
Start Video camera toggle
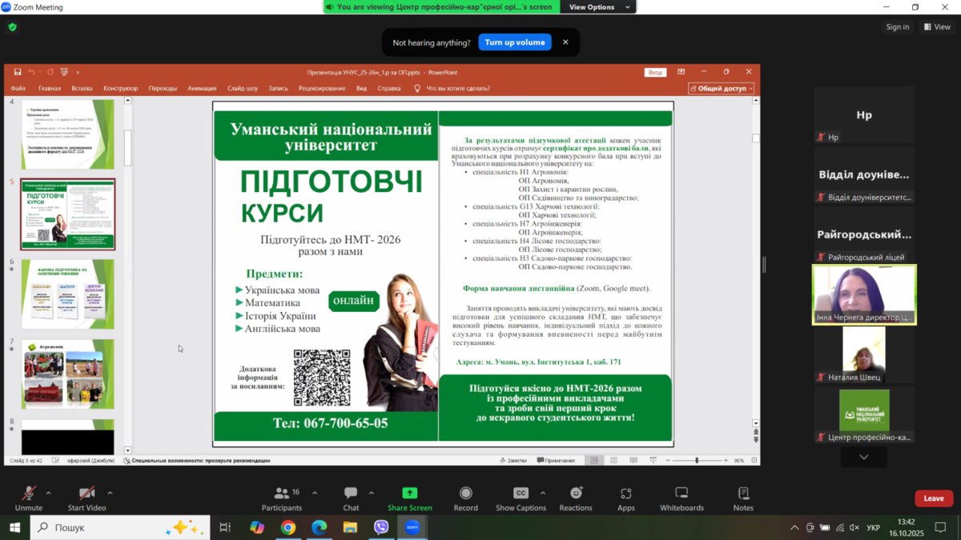click(86, 498)
